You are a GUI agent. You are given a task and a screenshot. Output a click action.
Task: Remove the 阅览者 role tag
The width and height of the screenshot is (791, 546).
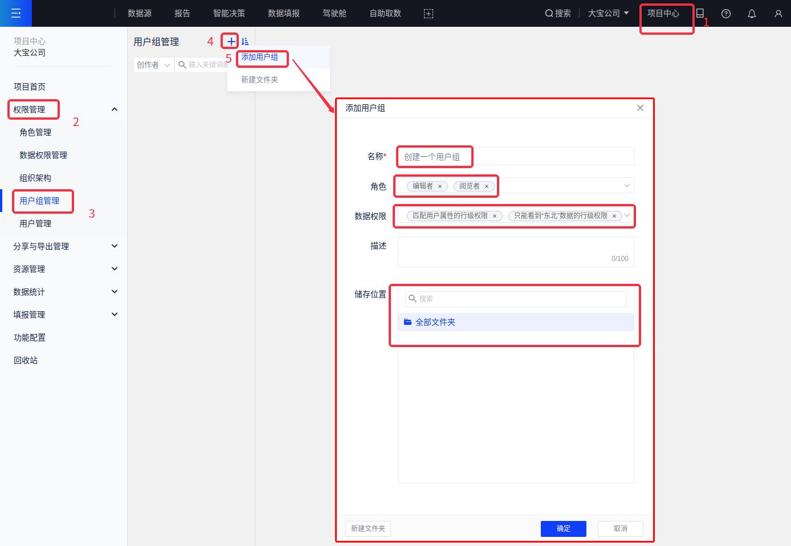(487, 186)
